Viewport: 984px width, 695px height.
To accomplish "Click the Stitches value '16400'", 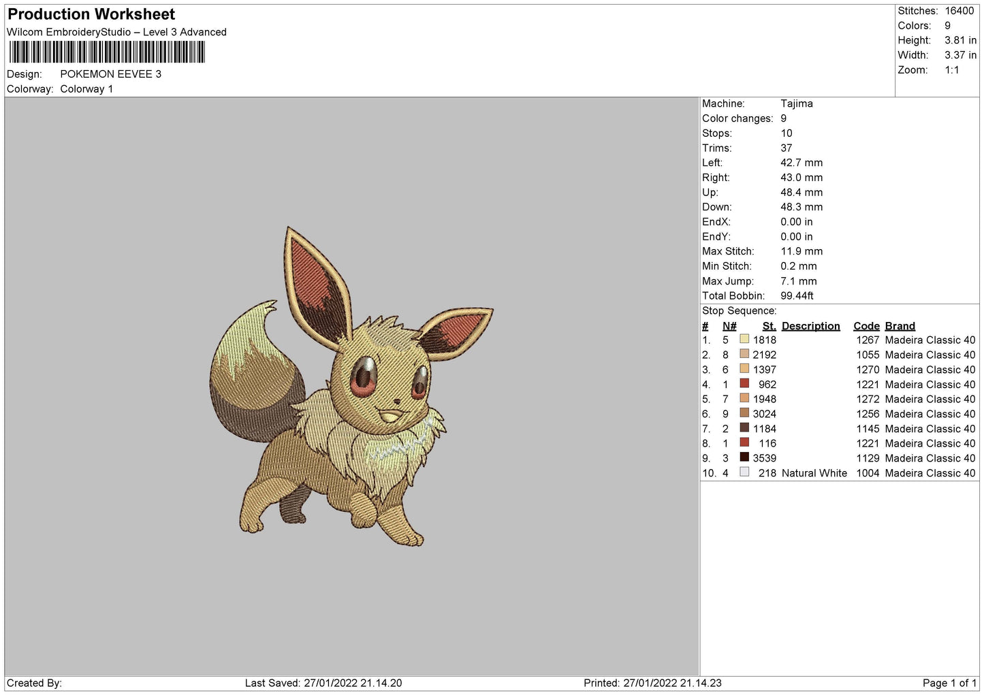I will tap(959, 11).
